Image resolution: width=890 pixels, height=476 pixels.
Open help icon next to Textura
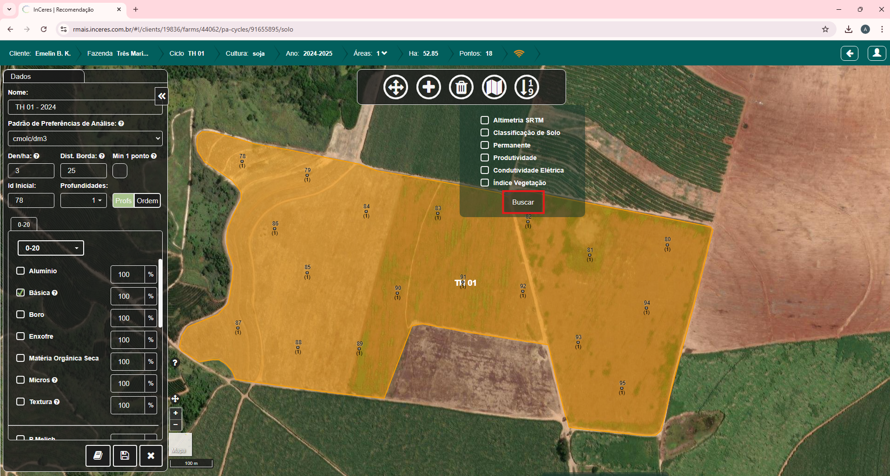(57, 402)
